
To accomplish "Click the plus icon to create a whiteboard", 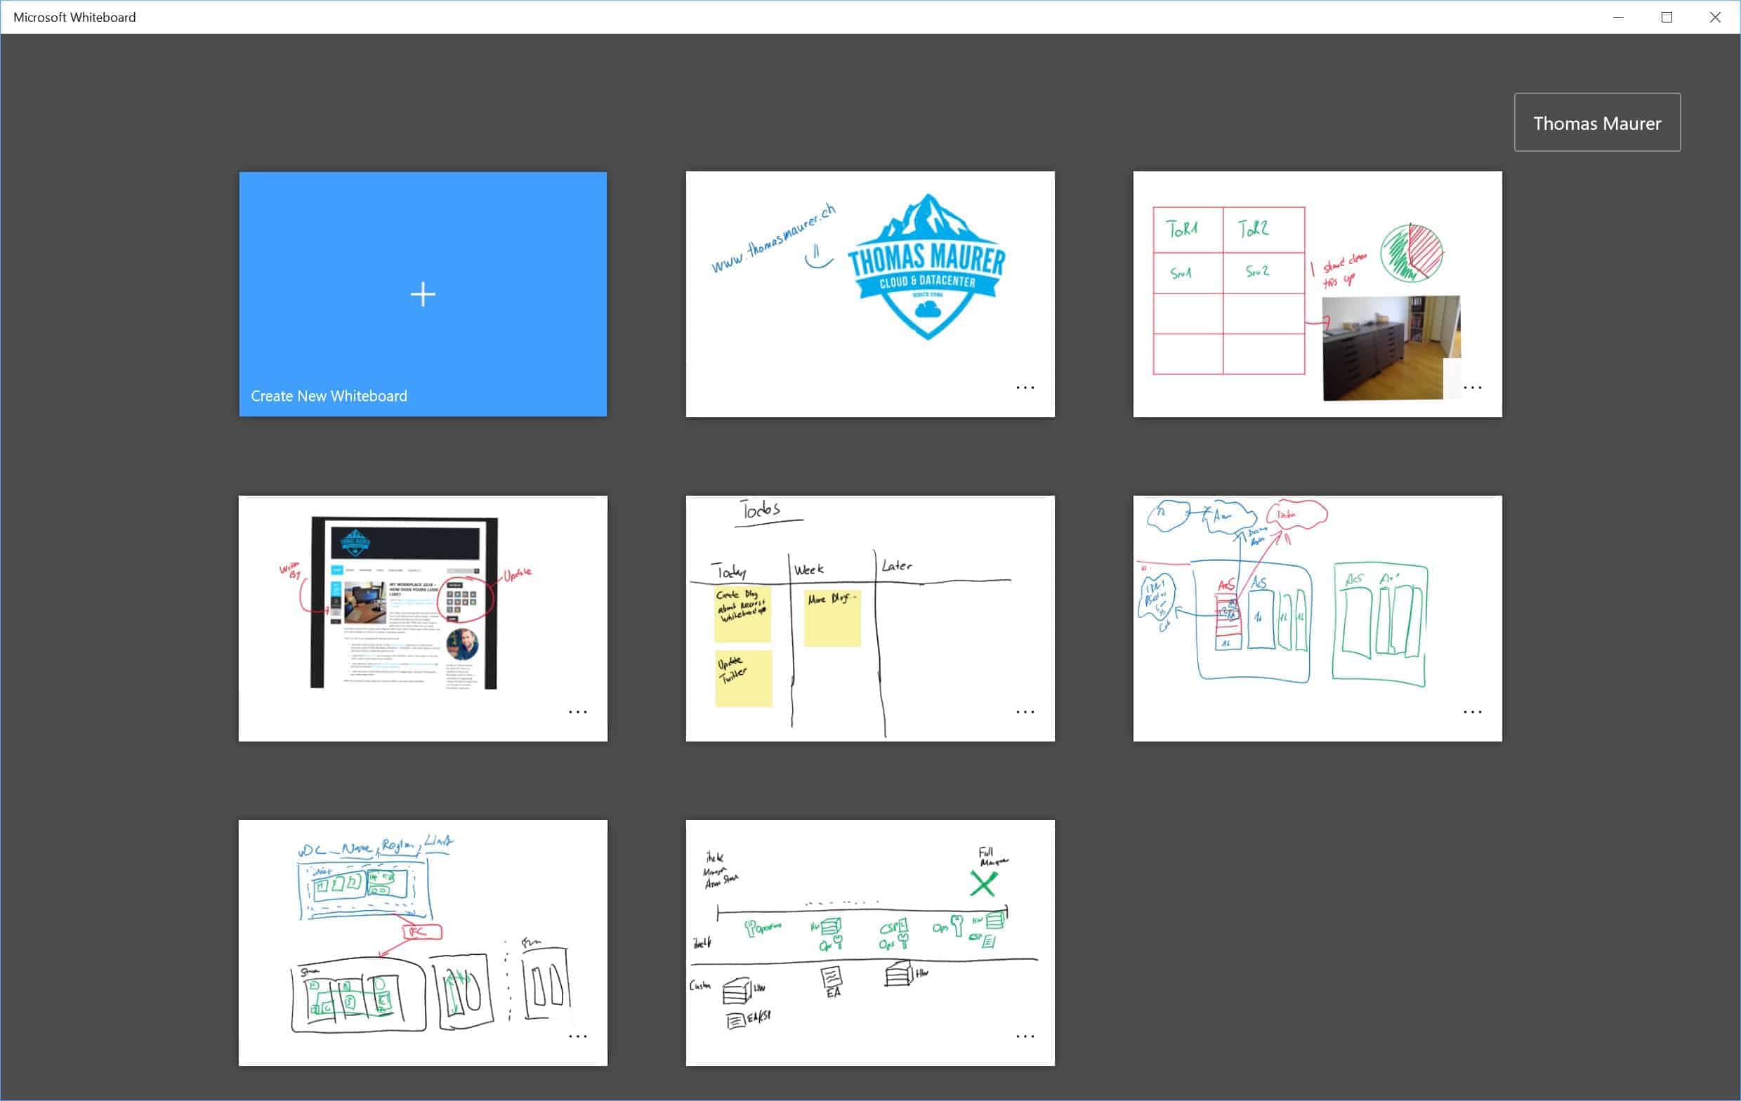I will (x=423, y=294).
